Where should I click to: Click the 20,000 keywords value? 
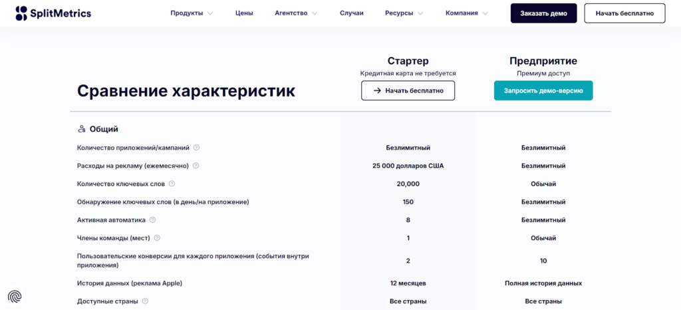[x=408, y=184]
